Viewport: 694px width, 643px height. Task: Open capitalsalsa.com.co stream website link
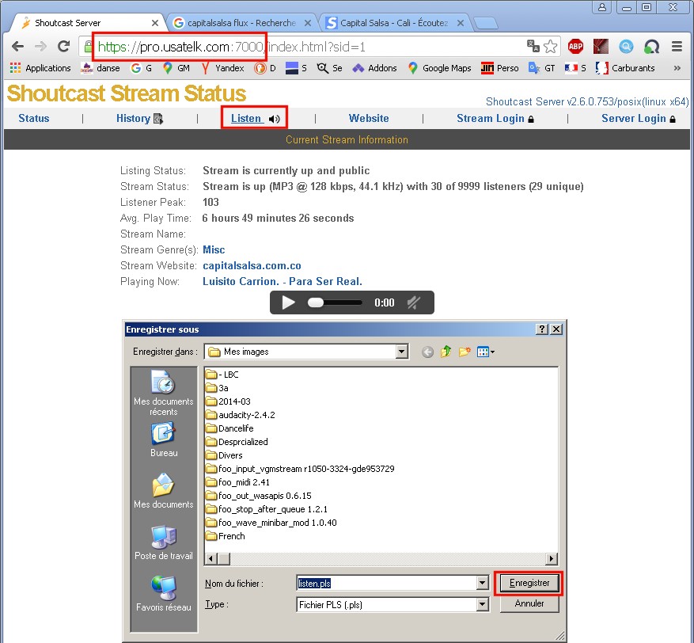point(252,266)
